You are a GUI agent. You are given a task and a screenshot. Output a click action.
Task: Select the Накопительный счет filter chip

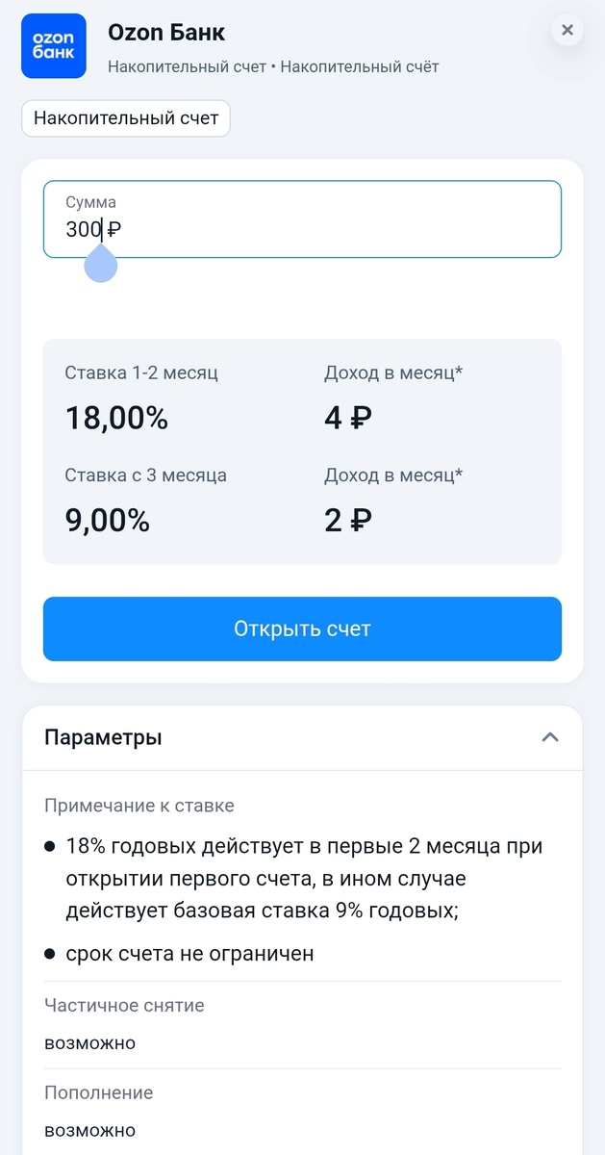125,117
